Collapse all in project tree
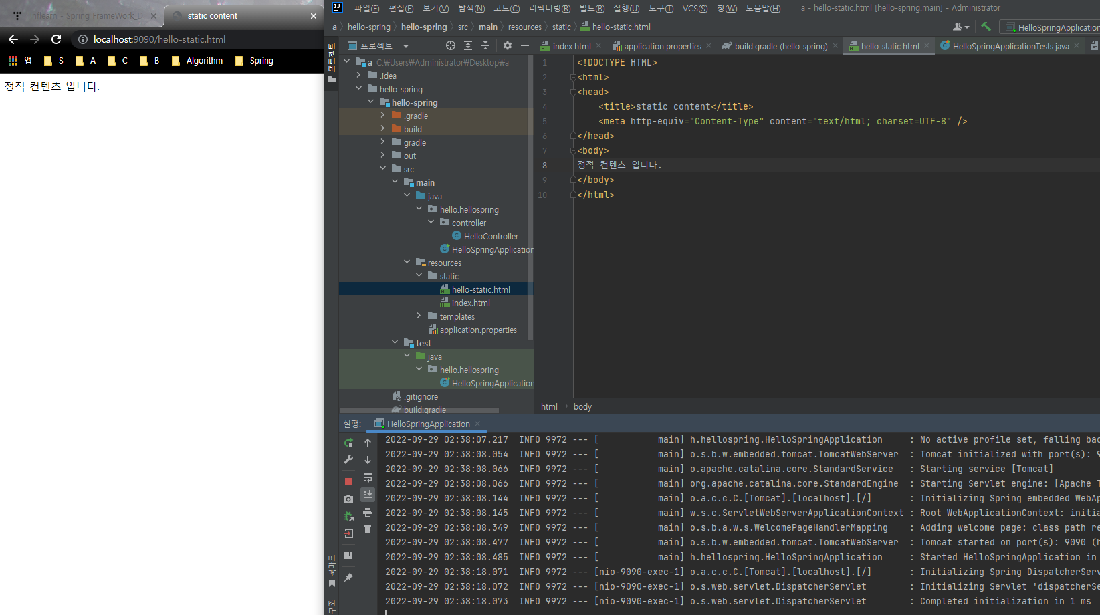 [x=485, y=45]
